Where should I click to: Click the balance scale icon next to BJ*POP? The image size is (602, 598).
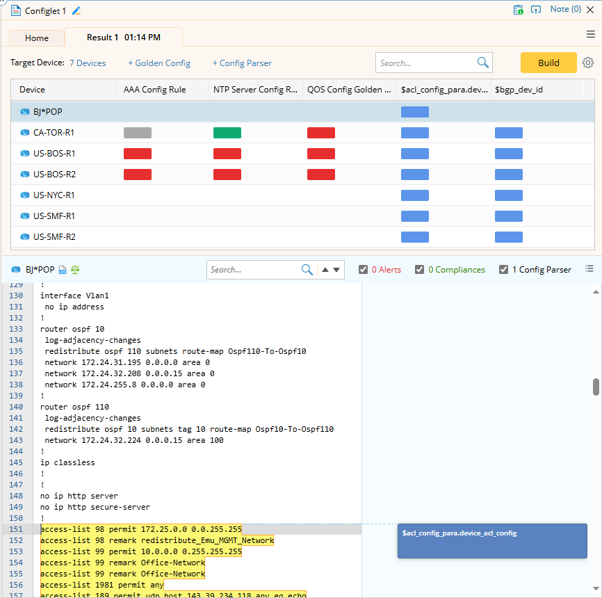tap(75, 270)
